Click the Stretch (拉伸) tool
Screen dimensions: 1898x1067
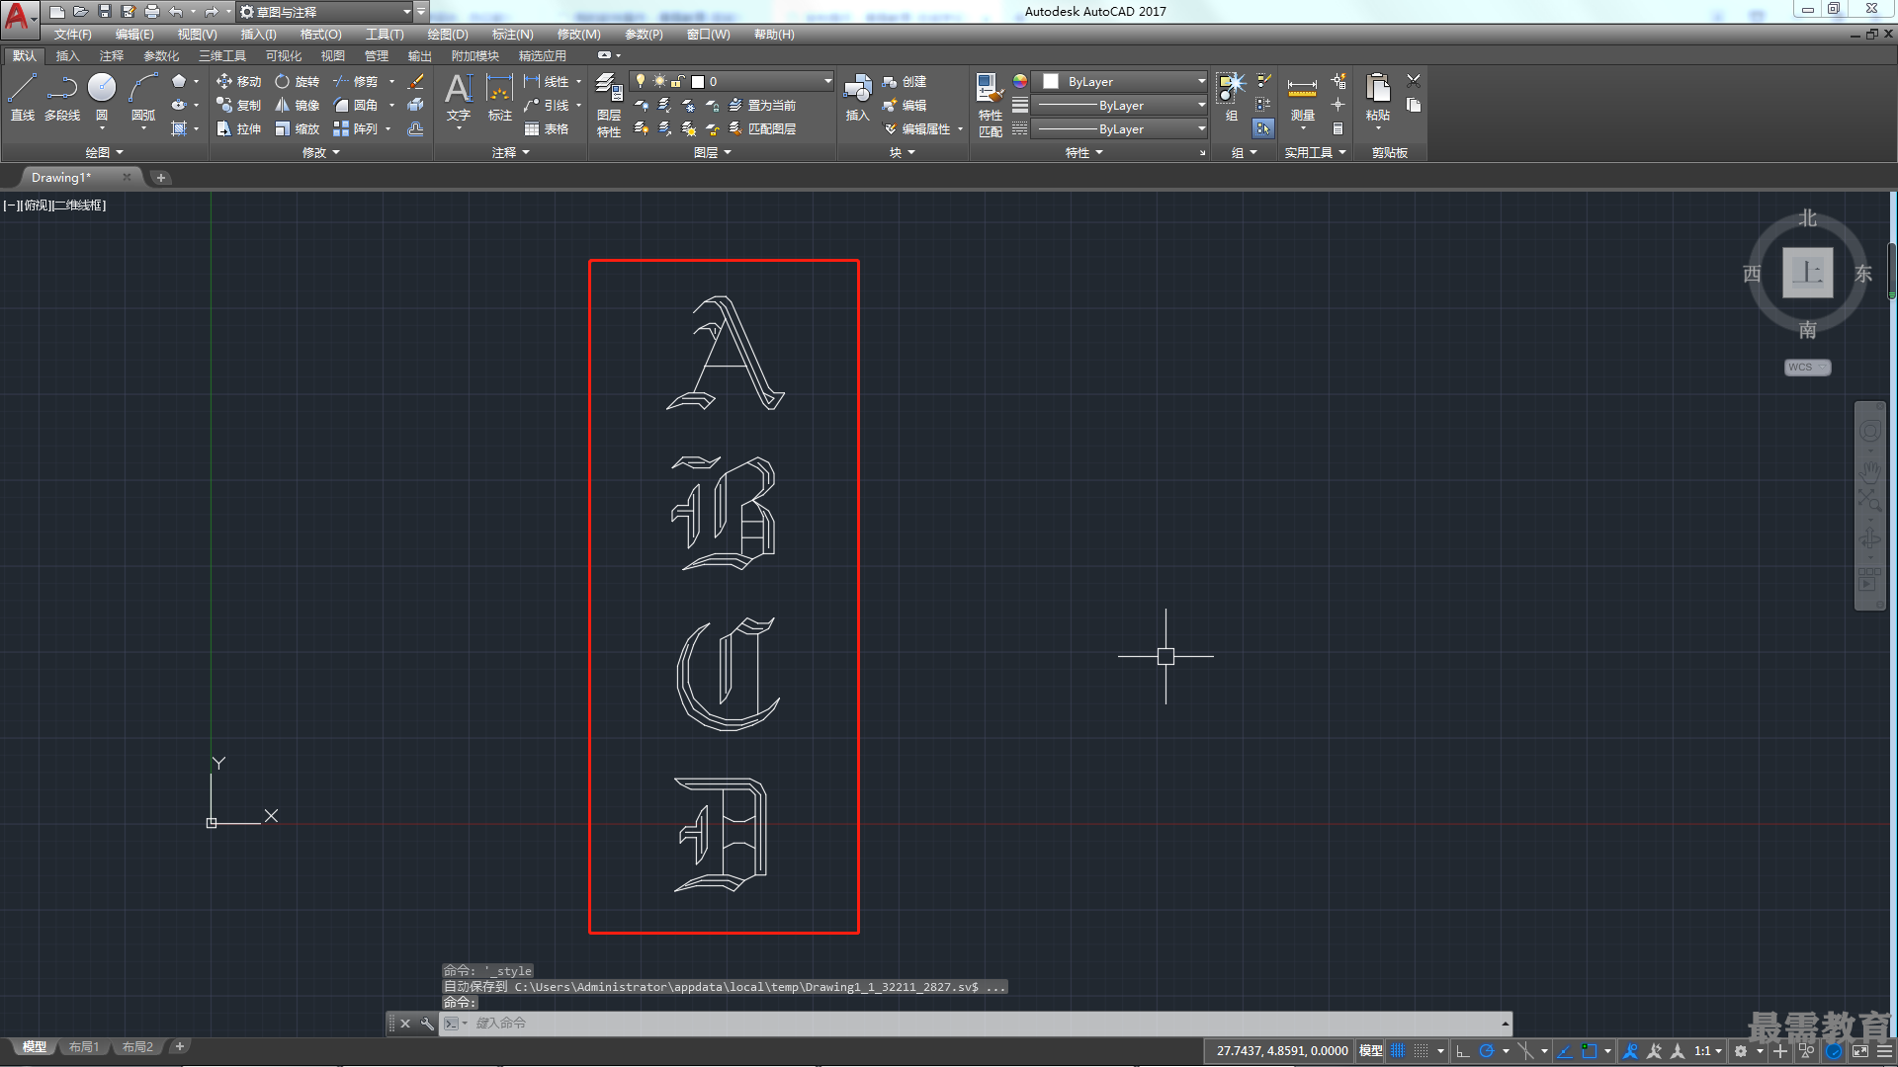point(238,129)
